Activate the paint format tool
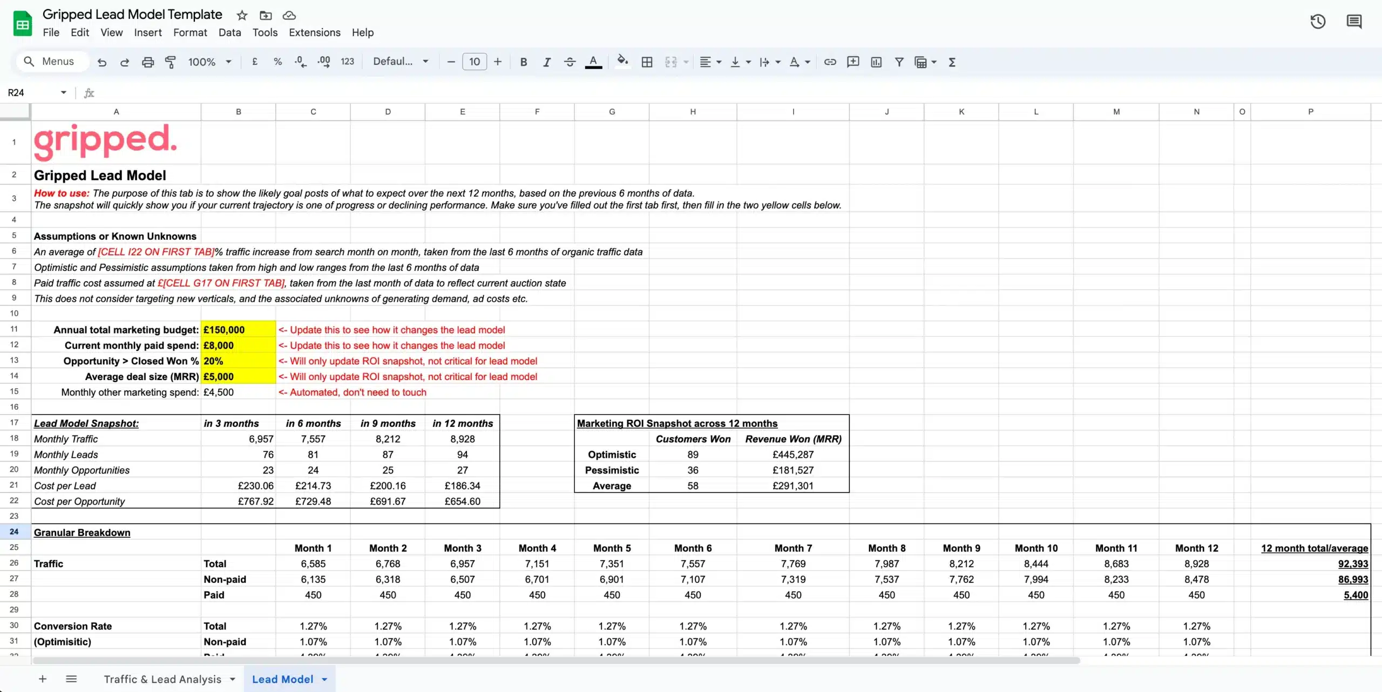The width and height of the screenshot is (1382, 692). coord(170,62)
